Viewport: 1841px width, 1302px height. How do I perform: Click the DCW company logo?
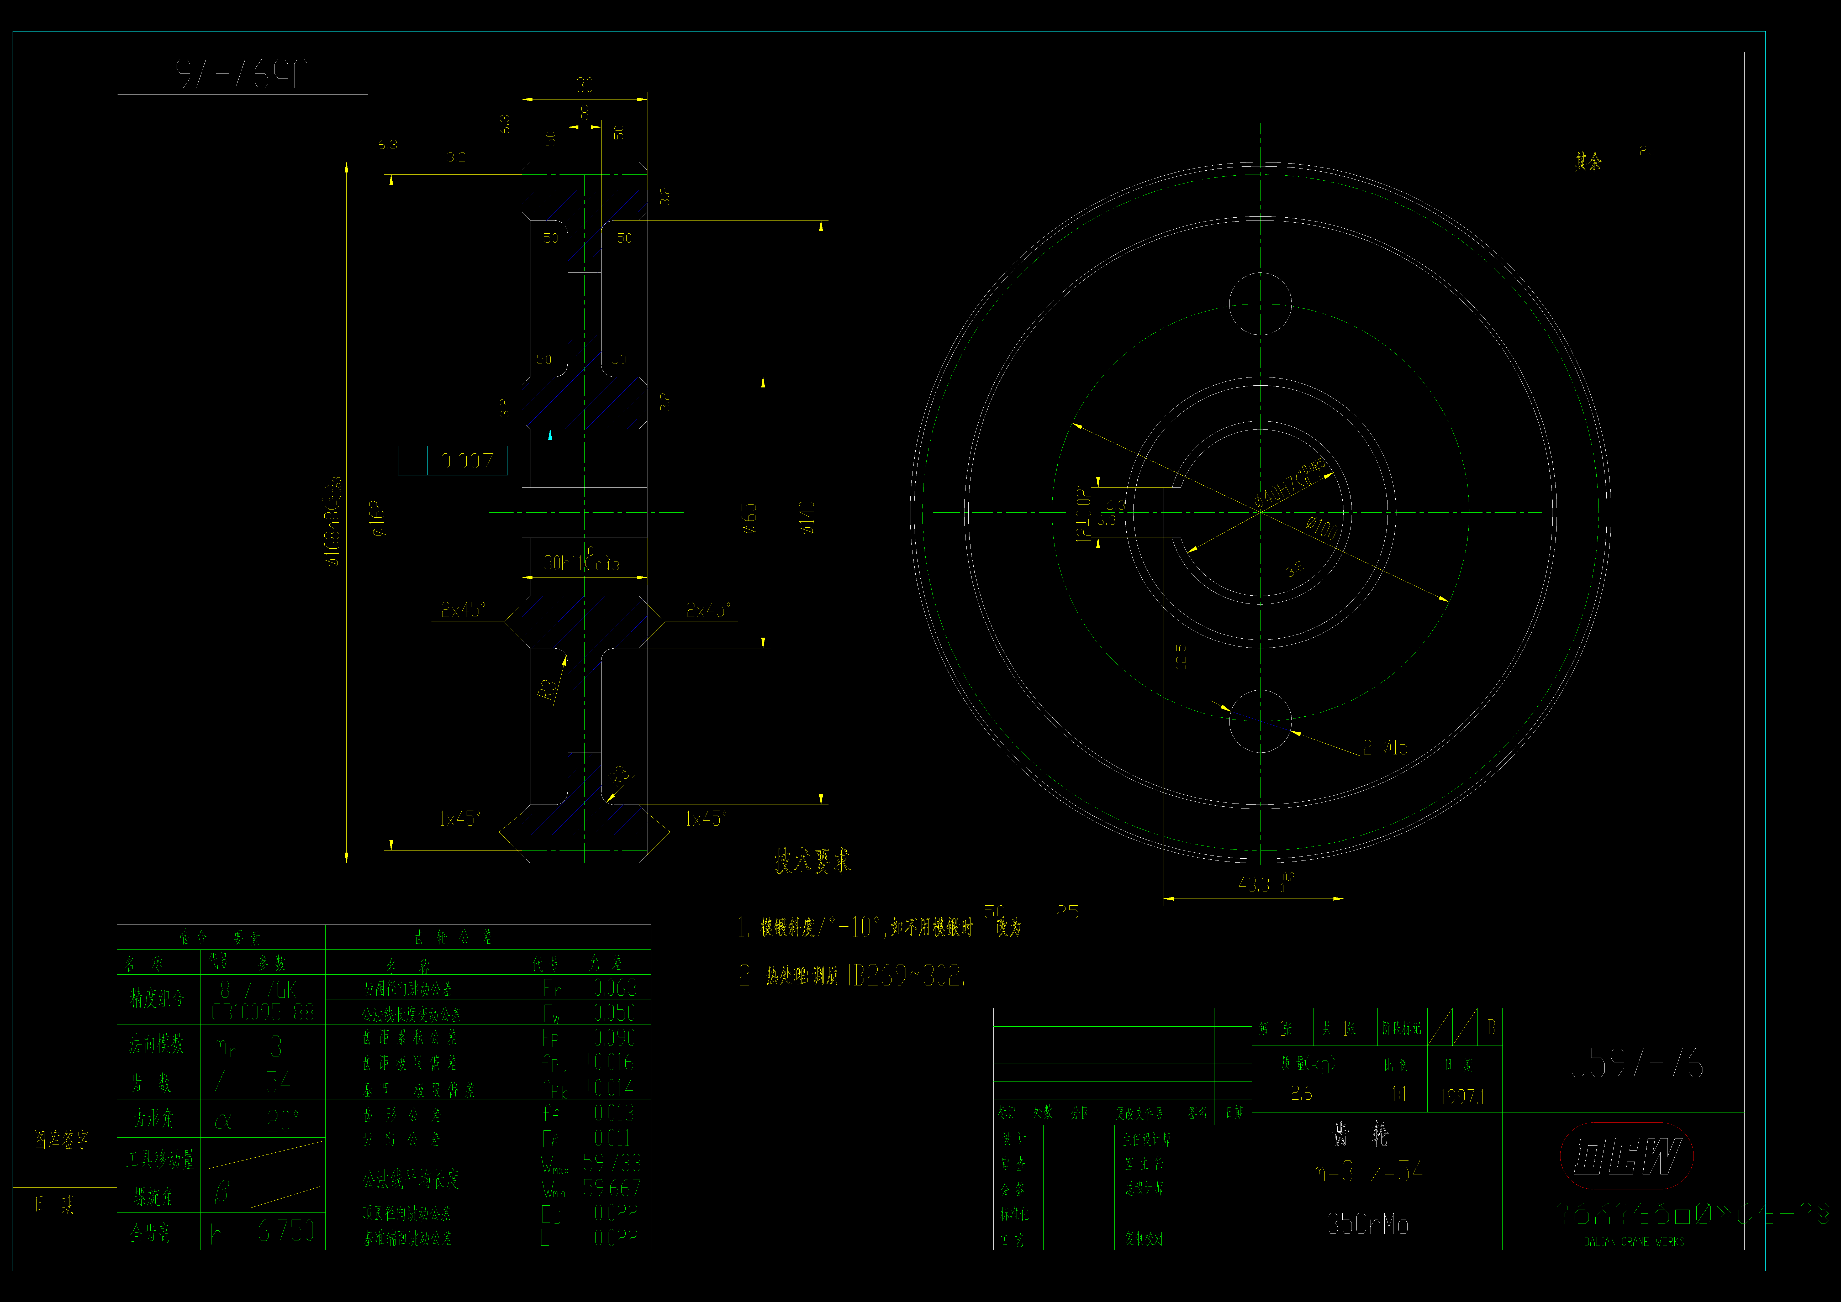(1627, 1156)
